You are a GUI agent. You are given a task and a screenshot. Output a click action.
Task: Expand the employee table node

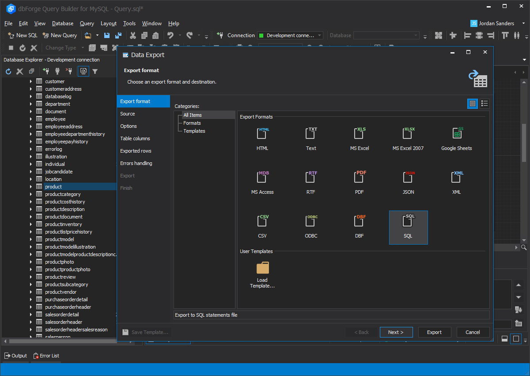point(31,119)
